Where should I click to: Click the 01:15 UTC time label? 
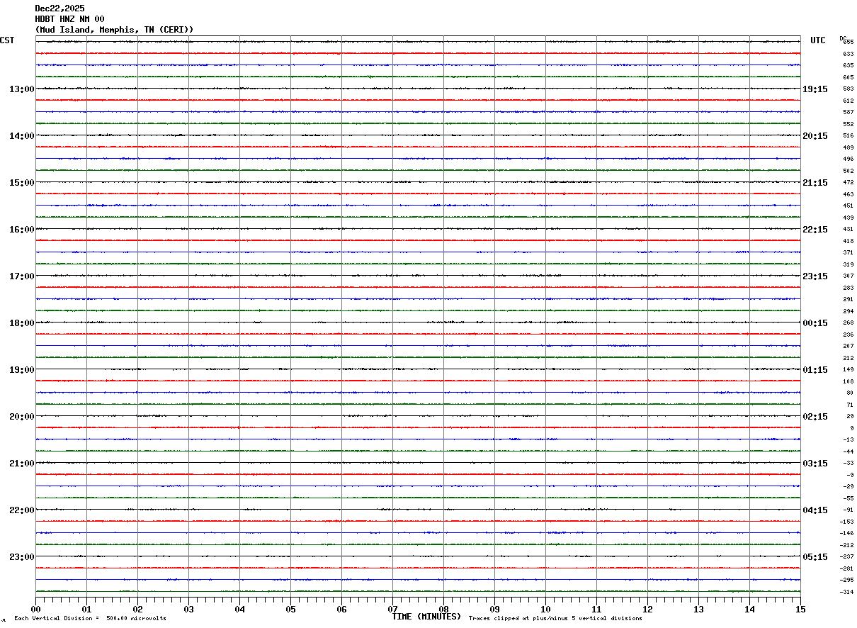pos(815,370)
